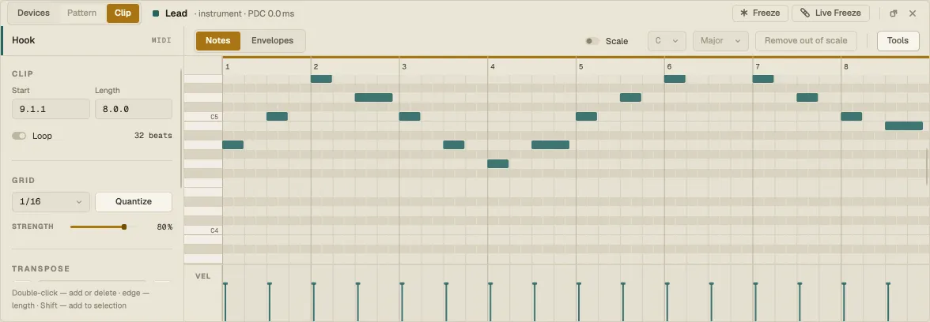Click Remove out of scale
Viewport: 930px width, 322px height.
pos(806,41)
